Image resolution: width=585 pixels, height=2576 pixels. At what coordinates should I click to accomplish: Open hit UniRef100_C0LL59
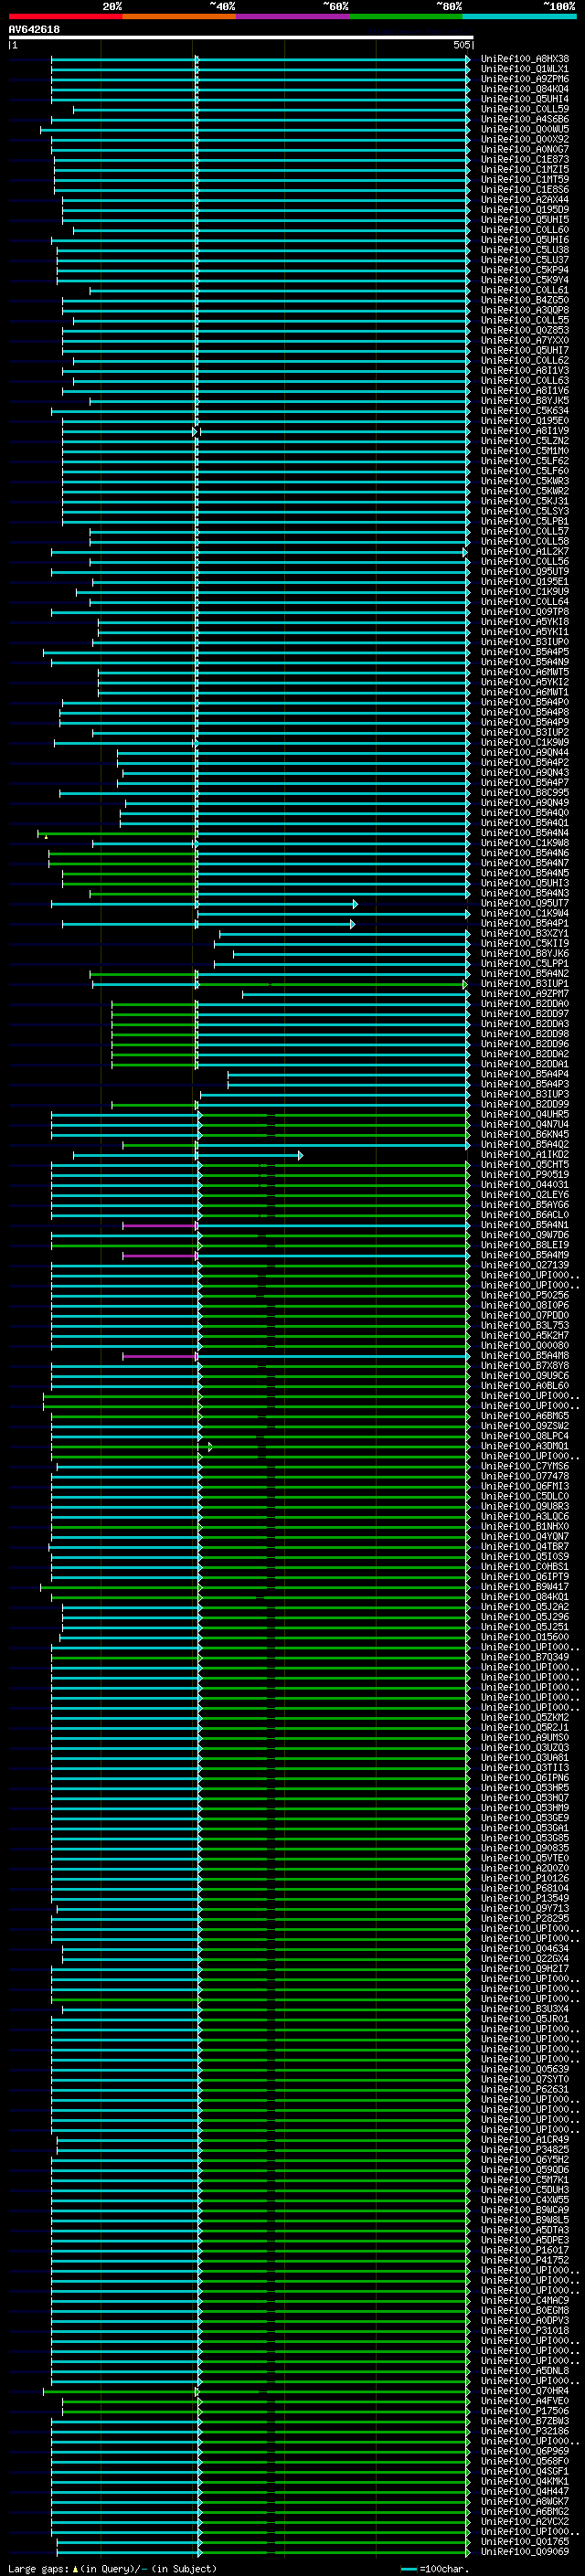tap(525, 109)
